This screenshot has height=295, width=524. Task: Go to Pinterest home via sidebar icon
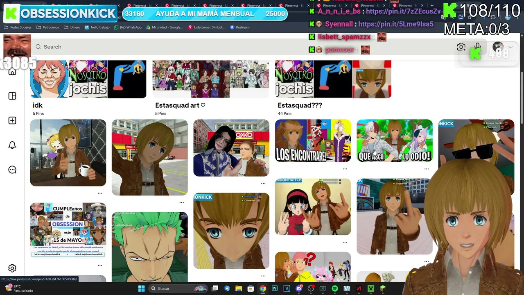pos(12,72)
